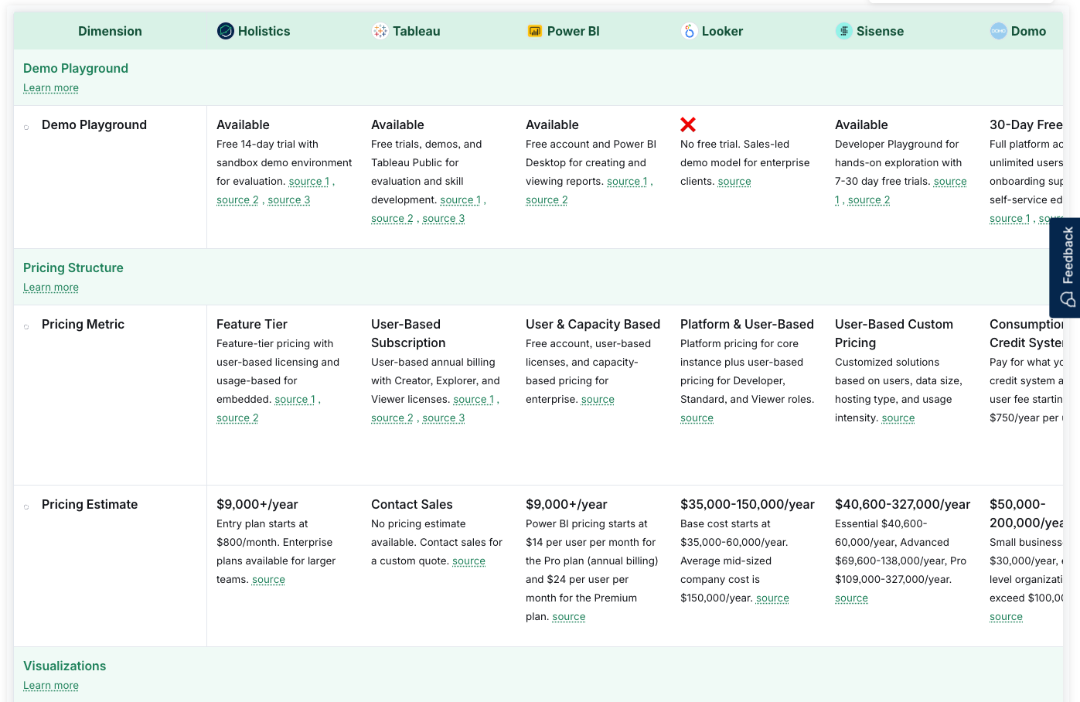Click the Tableau logo icon
Screen dimensions: 1080x702
pyautogui.click(x=380, y=31)
